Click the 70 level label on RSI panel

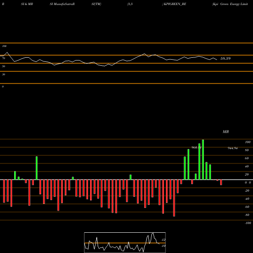(4, 58)
